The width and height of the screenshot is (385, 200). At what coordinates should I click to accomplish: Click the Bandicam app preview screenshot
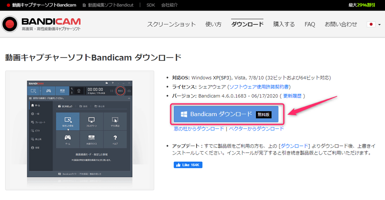(x=80, y=129)
